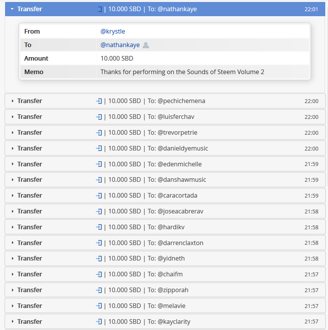Expand the @danieldyemusic transfer row

(165, 148)
